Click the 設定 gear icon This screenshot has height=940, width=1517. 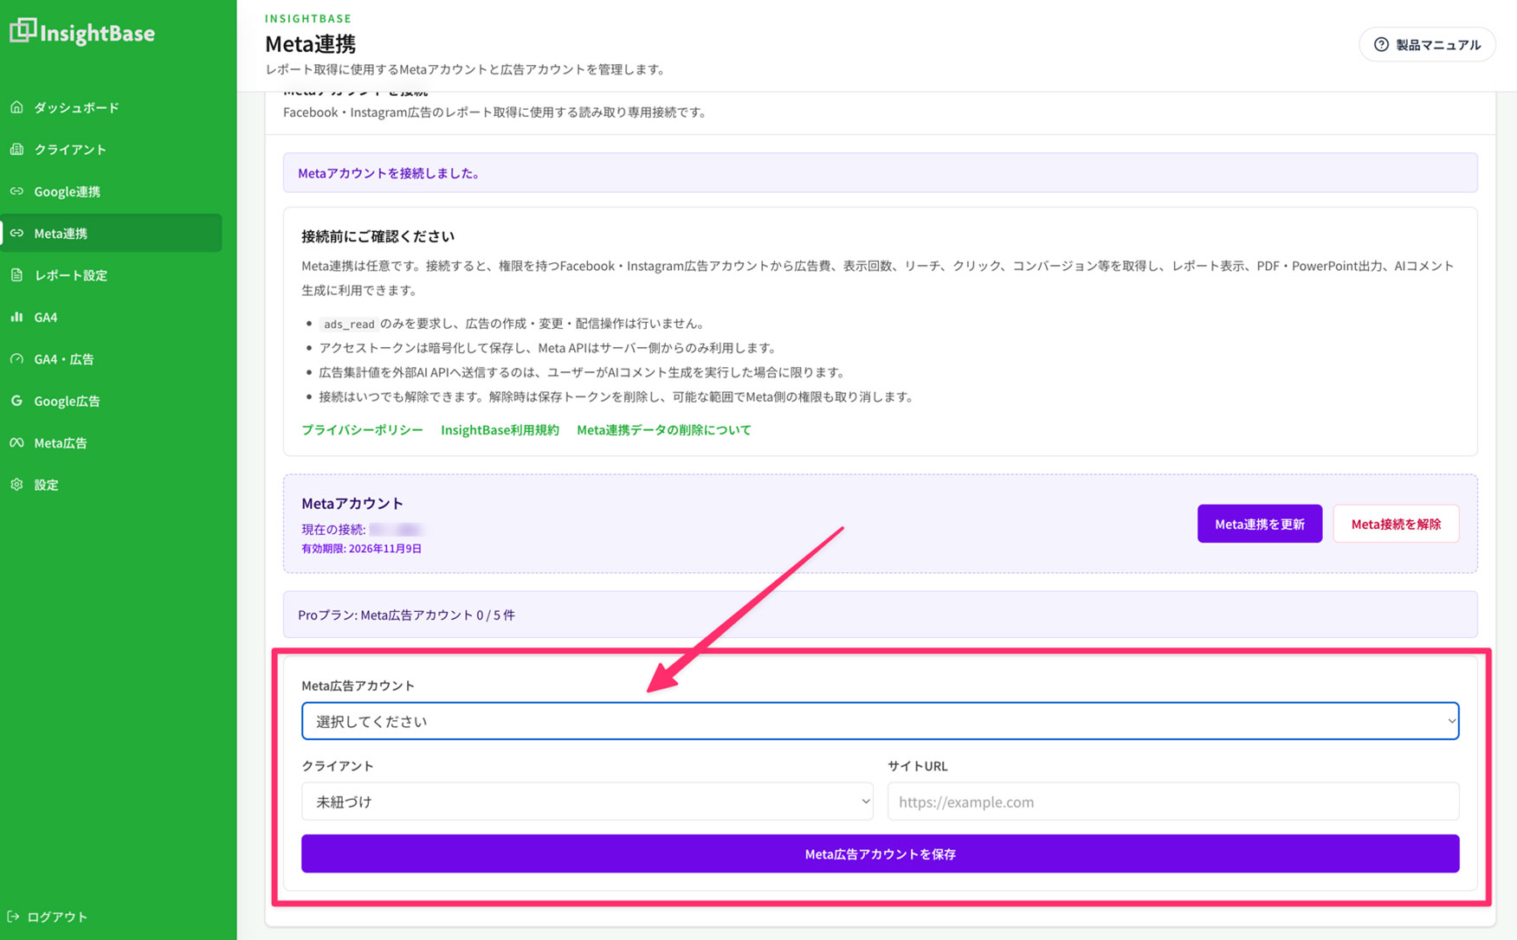[x=16, y=485]
